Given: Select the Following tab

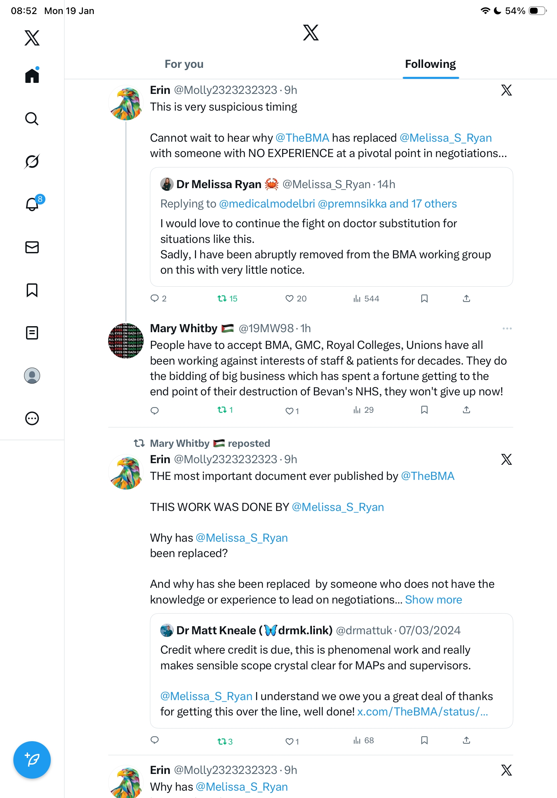Looking at the screenshot, I should [x=430, y=64].
